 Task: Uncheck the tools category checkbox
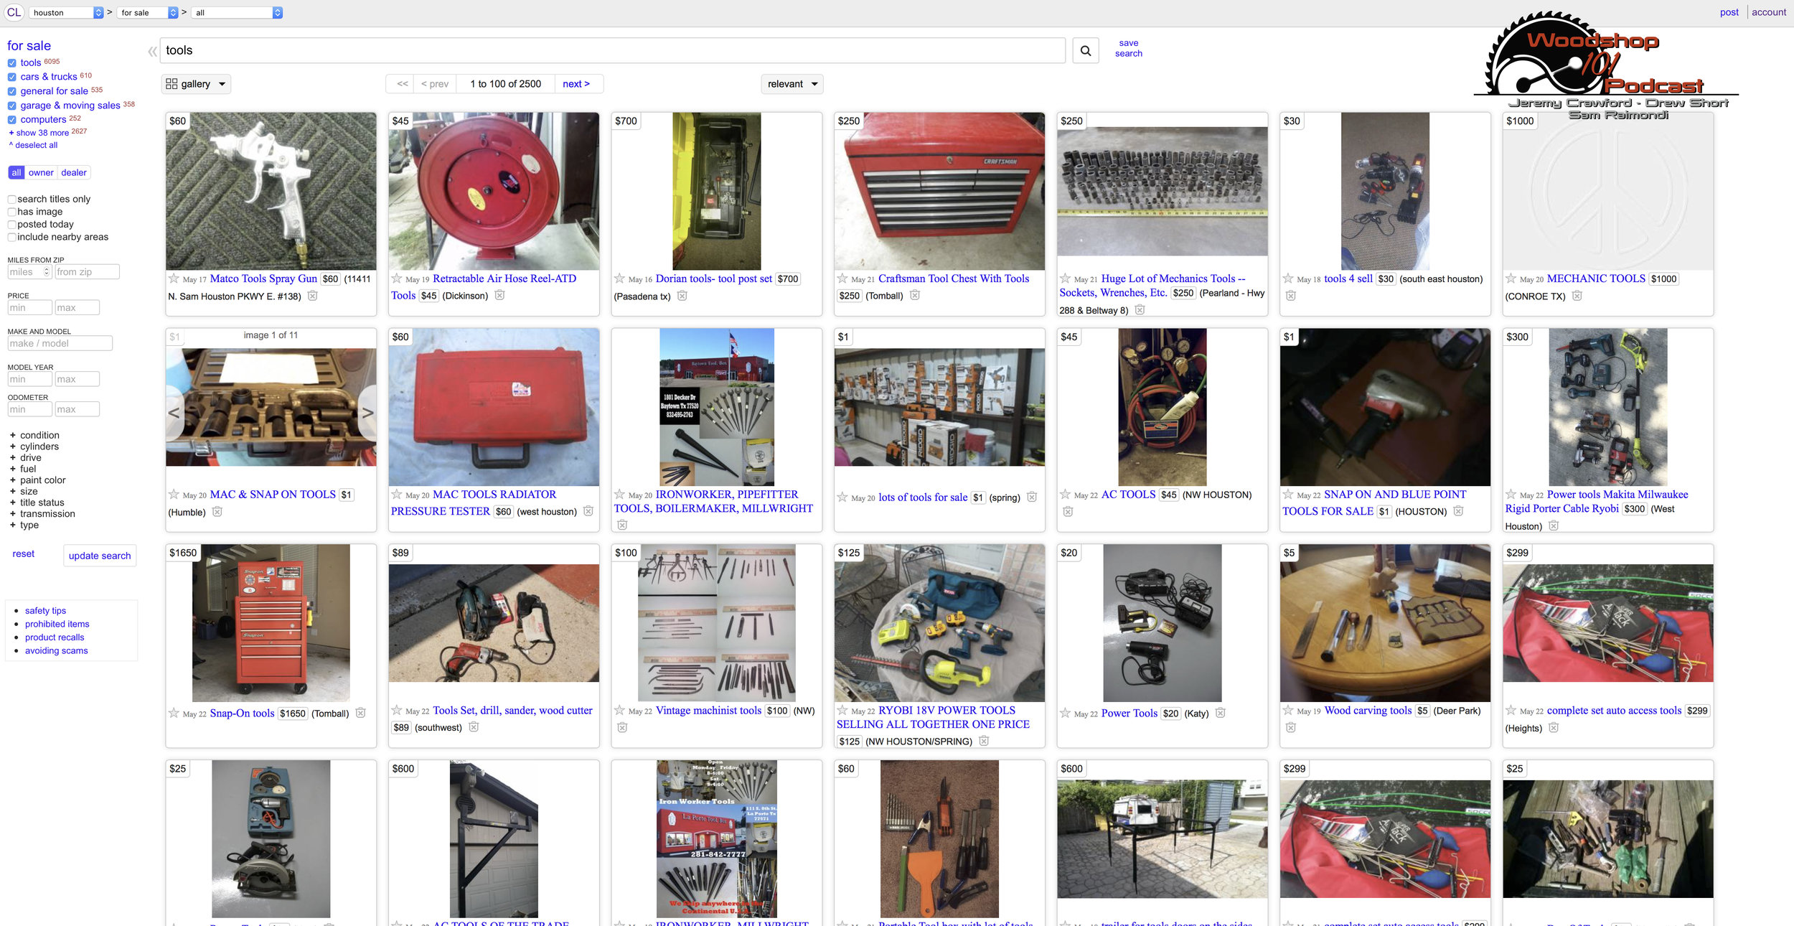11,63
